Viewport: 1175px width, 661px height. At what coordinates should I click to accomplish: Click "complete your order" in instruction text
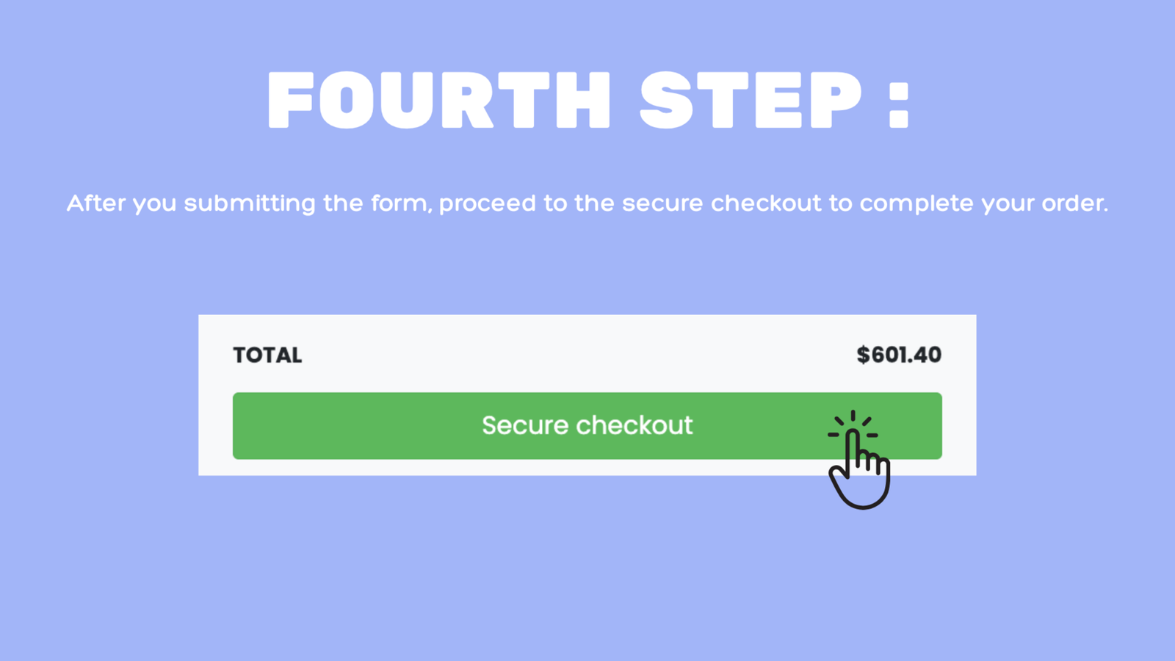(983, 203)
